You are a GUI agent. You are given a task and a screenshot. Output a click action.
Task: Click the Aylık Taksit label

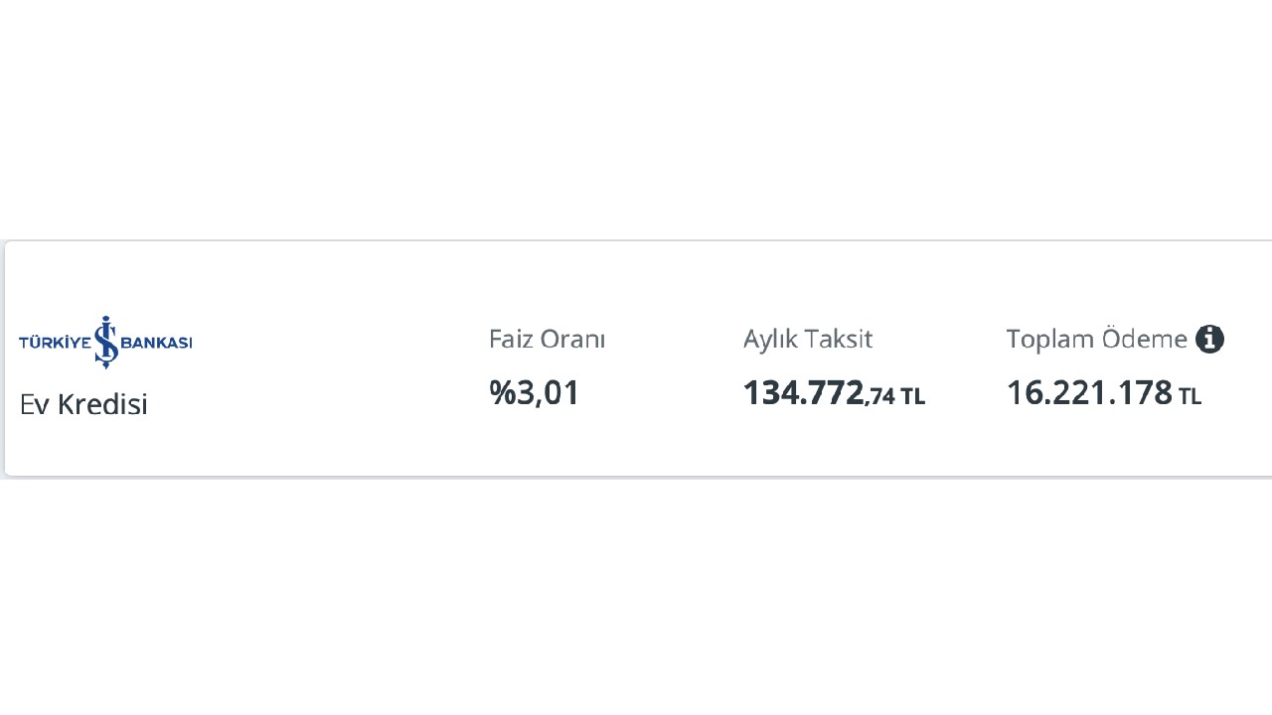807,340
